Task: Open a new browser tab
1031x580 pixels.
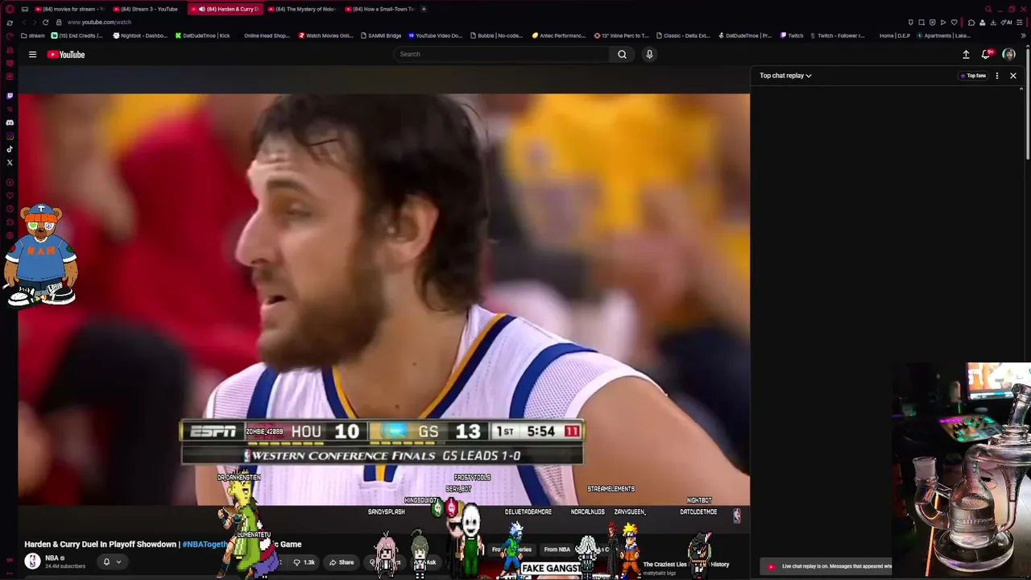Action: click(424, 9)
